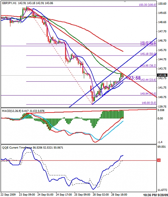Click the 25 Sep 09:00 time label
Image resolution: width=168 pixels, height=197 pixels.
pyautogui.click(x=83, y=194)
